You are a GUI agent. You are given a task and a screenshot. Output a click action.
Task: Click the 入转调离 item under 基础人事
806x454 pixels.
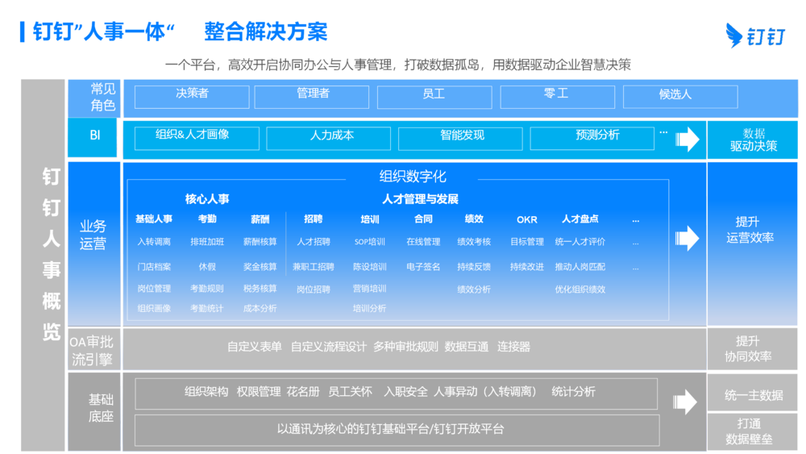(x=154, y=242)
